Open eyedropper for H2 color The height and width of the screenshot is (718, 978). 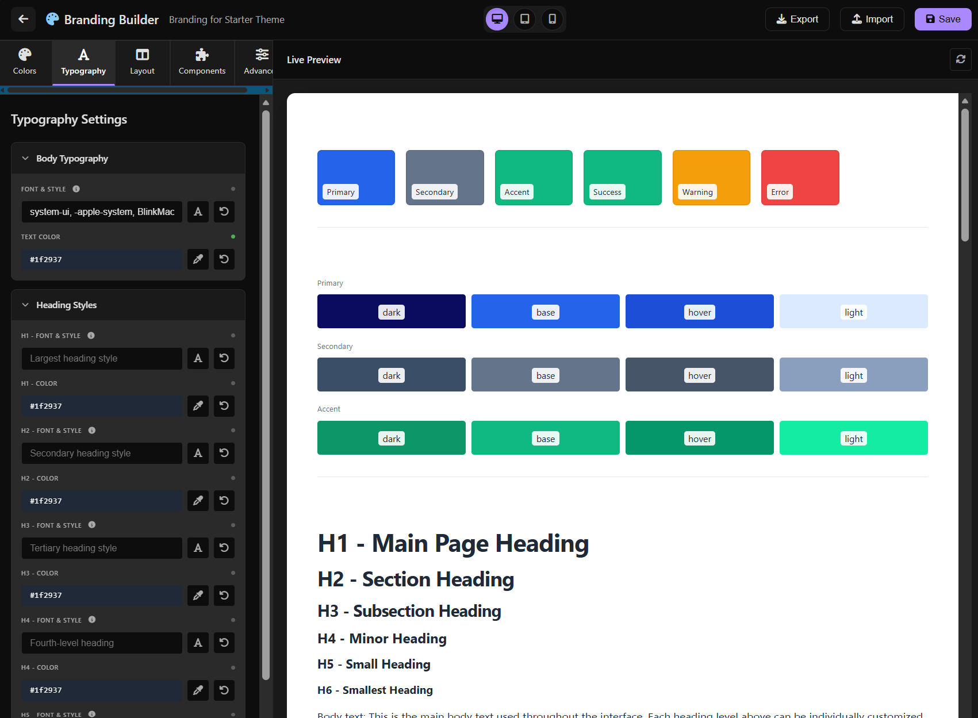pyautogui.click(x=198, y=501)
